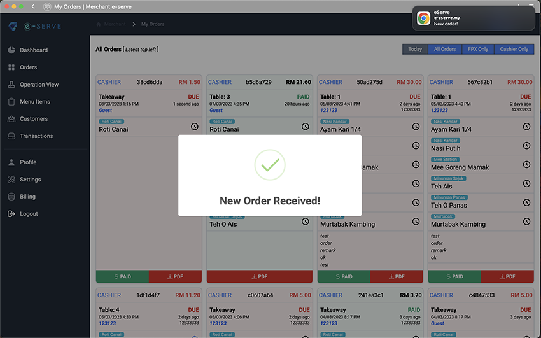Click order ID 1df1d4f7
This screenshot has width=541, height=338.
[148, 295]
